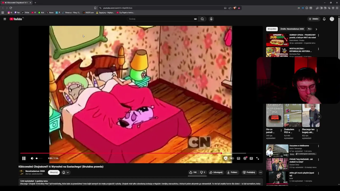Open options for Chiński Targ Małżeński video
Image resolution: width=340 pixels, height=191 pixels.
(318, 160)
